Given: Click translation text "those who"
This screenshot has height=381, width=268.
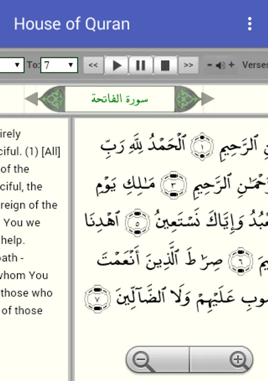Looking at the screenshot, I should (26, 293).
